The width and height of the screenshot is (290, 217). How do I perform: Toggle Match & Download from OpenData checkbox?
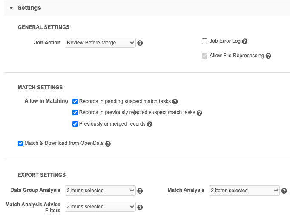coord(20,144)
